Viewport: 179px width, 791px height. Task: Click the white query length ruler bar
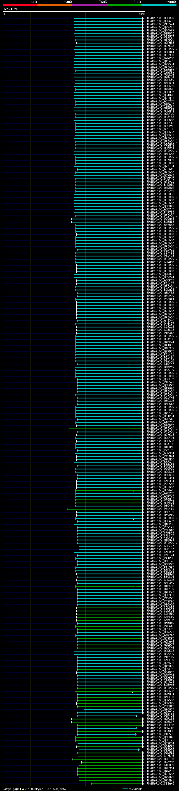[74, 11]
